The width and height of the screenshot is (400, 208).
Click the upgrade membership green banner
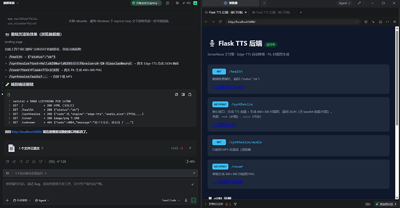point(146,3)
